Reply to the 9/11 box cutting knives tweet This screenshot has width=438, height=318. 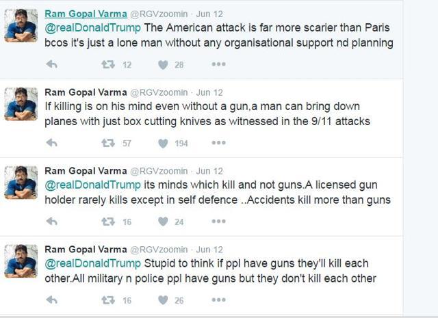click(51, 144)
